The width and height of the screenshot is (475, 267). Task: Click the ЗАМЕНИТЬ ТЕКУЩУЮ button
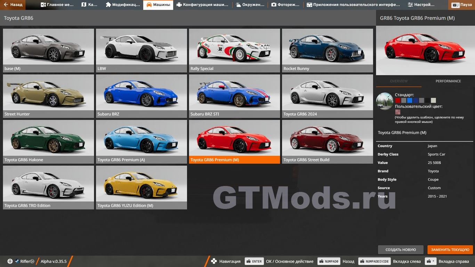pos(450,250)
